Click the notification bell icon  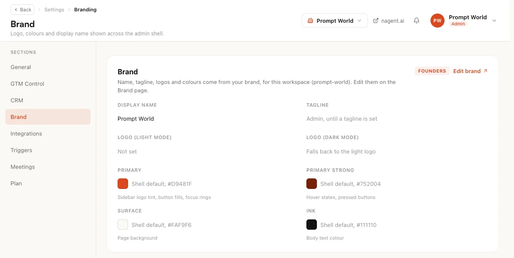tap(416, 21)
